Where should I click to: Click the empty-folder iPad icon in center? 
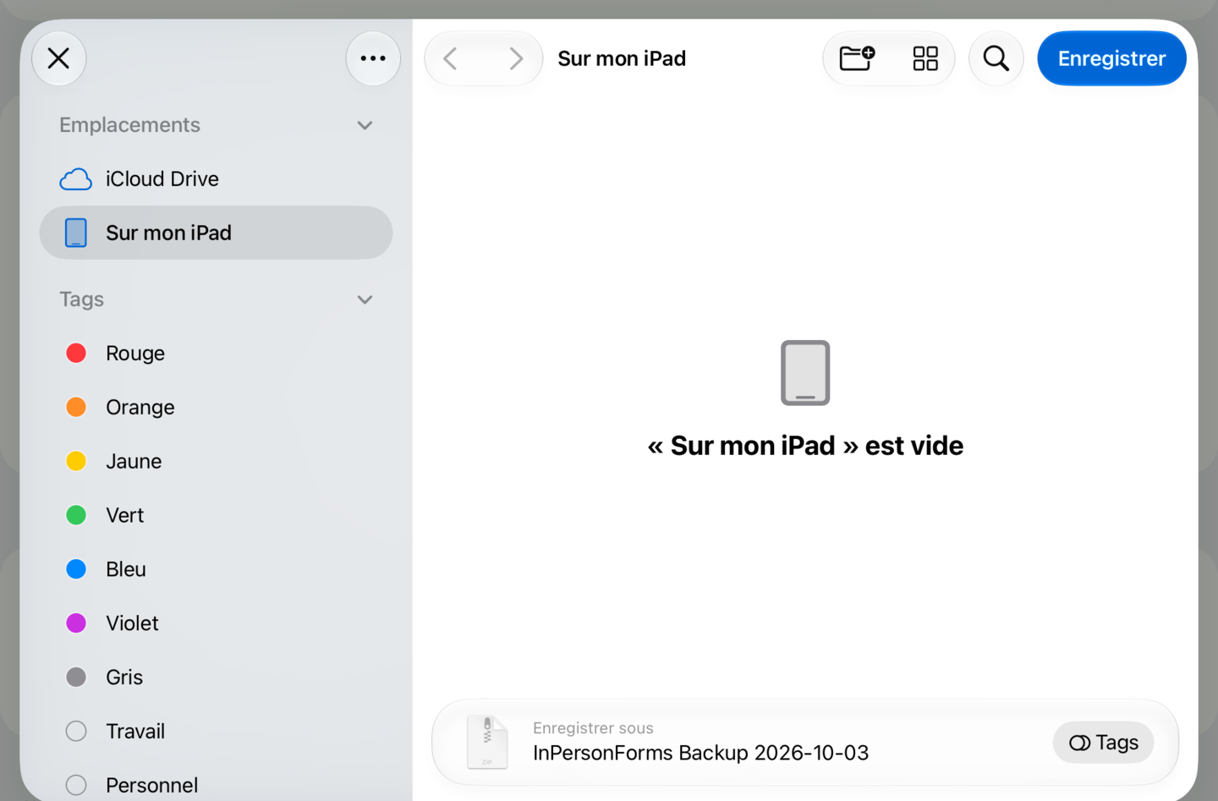coord(805,373)
